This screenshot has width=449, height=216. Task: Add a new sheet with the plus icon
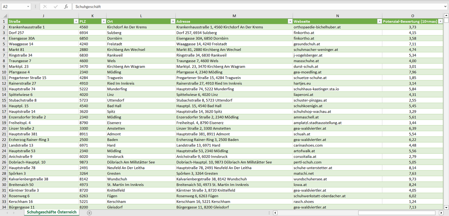coord(89,213)
